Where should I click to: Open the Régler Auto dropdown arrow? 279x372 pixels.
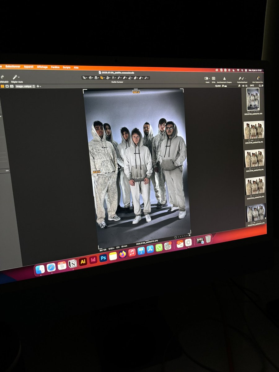click(19, 77)
